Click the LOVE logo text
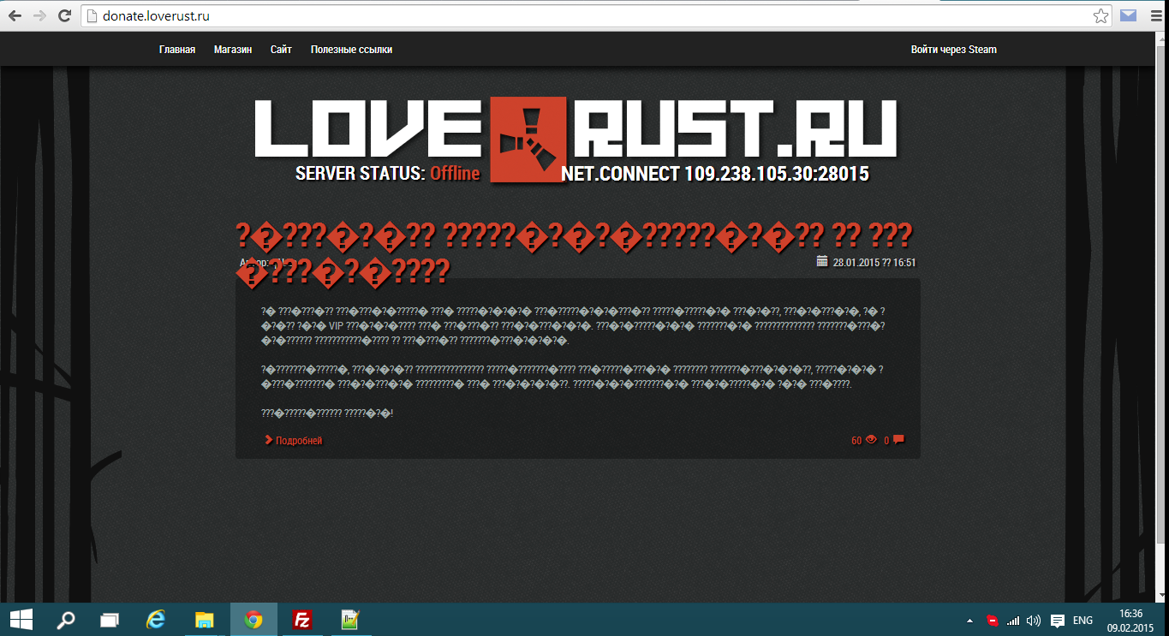 [368, 128]
